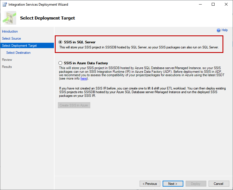Image resolution: width=233 pixels, height=190 pixels.
Task: Select the SSIS in SQL Server radio button
Action: pos(60,42)
